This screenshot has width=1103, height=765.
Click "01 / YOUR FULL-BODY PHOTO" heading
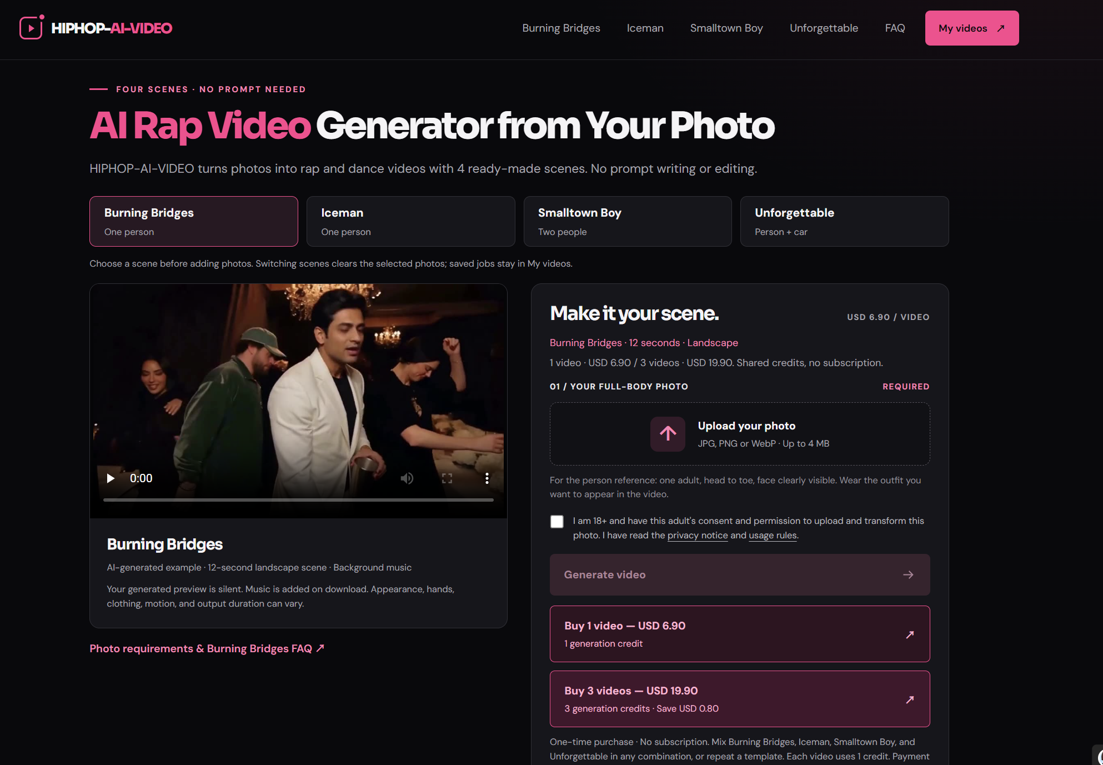(x=619, y=386)
